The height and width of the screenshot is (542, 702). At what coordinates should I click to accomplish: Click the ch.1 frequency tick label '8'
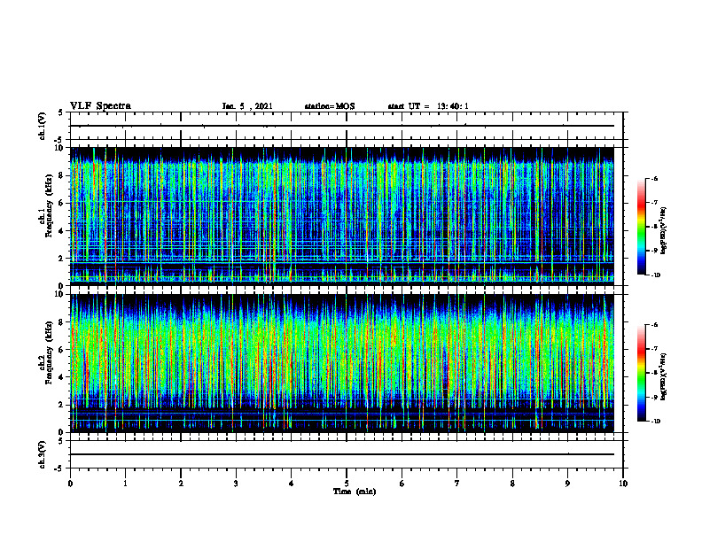coord(62,175)
